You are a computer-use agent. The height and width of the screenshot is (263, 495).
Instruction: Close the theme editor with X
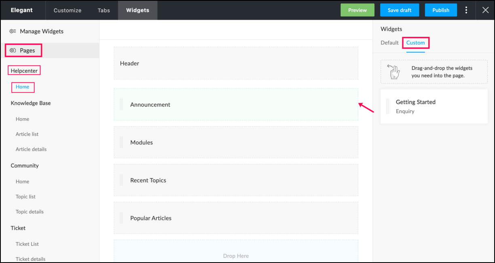(x=485, y=10)
